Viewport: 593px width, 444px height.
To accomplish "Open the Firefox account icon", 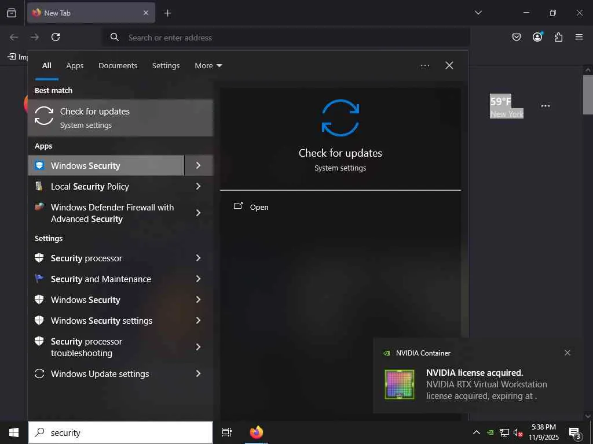I will pos(537,36).
